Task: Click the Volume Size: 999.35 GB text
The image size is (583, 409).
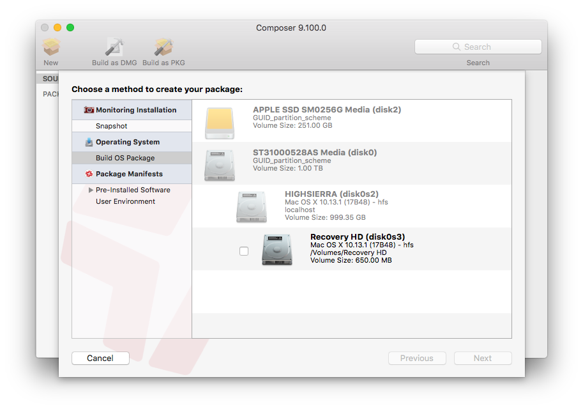Action: coord(325,217)
